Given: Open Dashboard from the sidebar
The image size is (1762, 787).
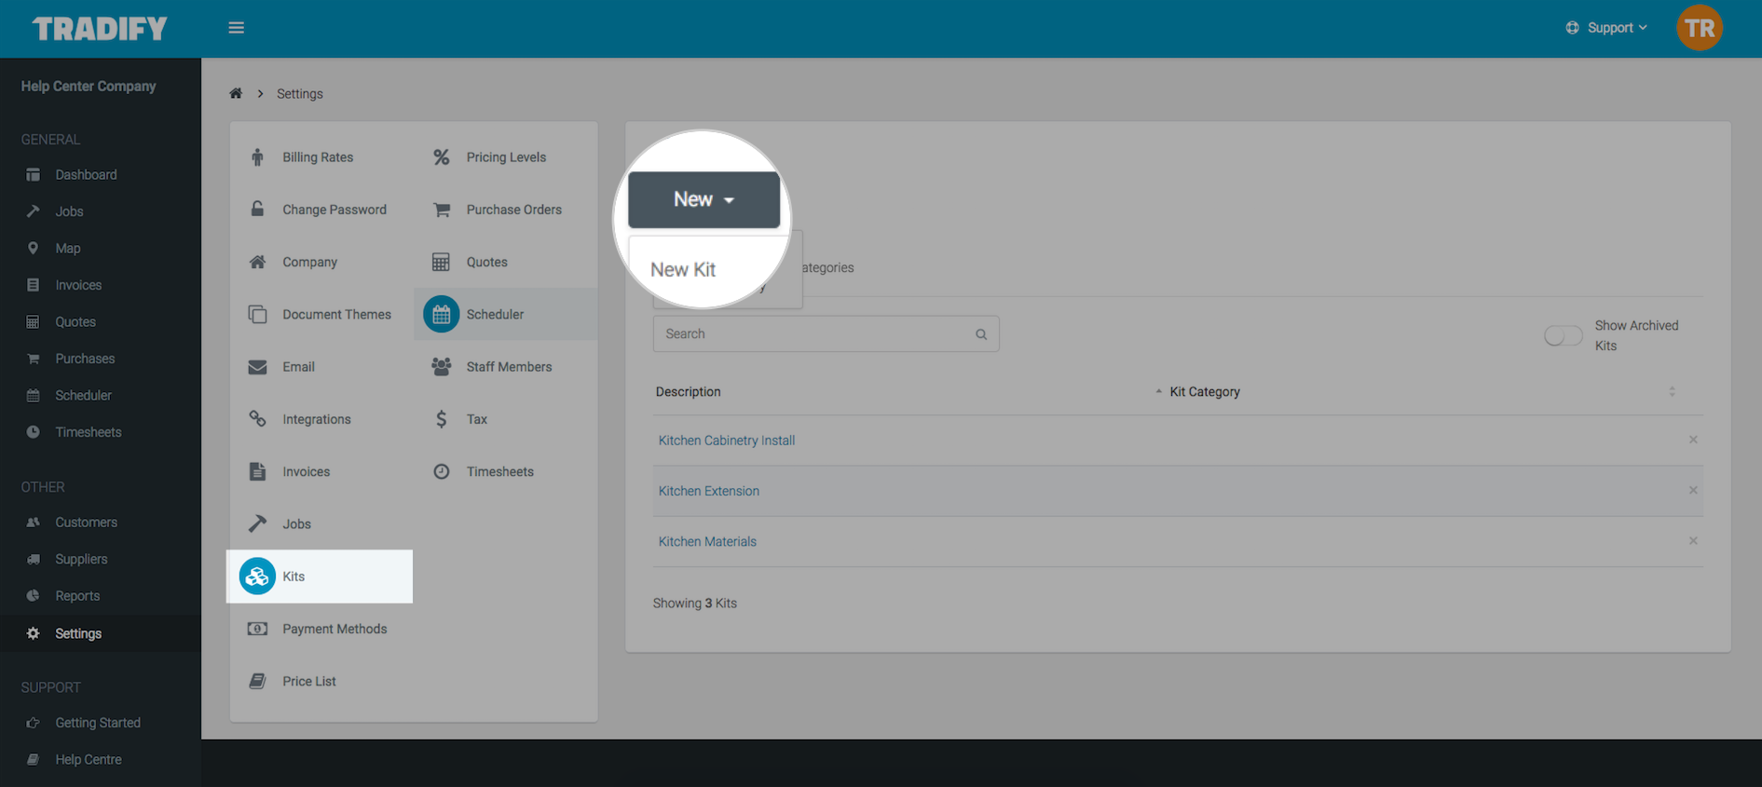Looking at the screenshot, I should tap(86, 175).
